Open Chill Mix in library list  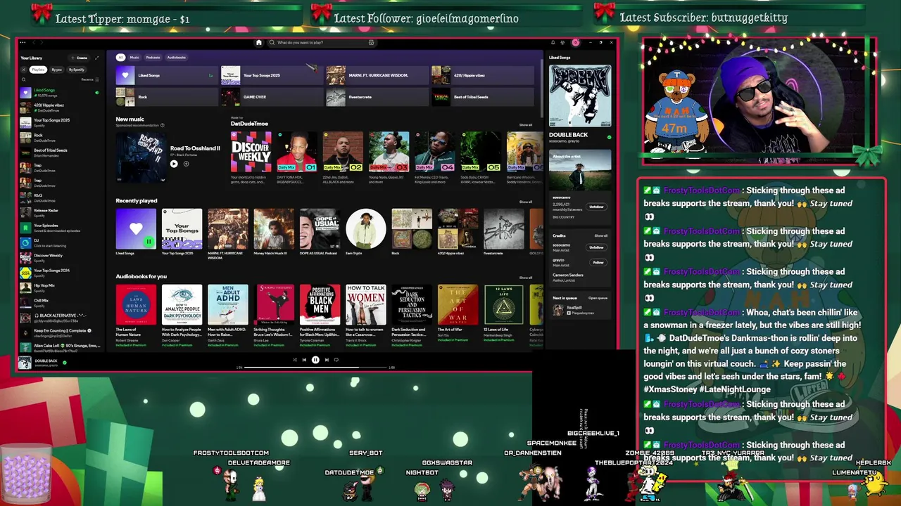(60, 303)
